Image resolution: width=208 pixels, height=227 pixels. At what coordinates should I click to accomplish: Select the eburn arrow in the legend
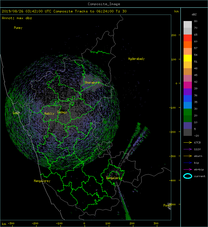tap(188, 156)
